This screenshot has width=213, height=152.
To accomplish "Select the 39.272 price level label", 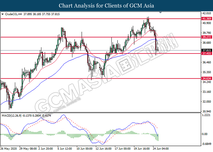I will pyautogui.click(x=207, y=37).
